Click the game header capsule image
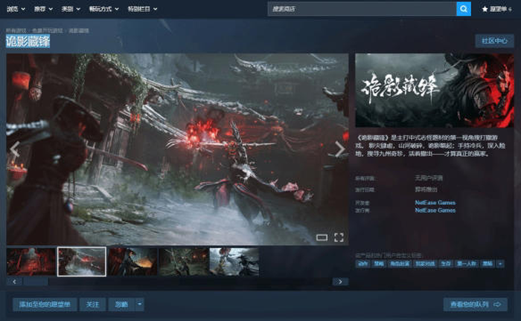 [434, 90]
